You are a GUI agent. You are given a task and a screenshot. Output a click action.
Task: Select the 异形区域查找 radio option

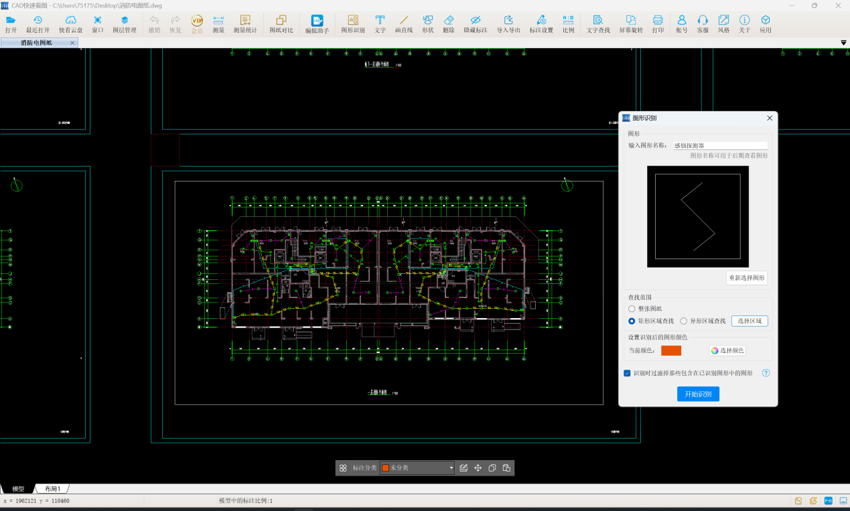coord(683,321)
